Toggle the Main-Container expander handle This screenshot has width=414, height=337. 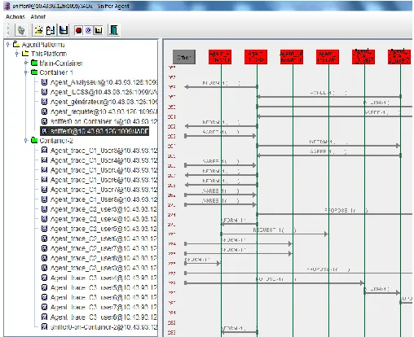26,63
